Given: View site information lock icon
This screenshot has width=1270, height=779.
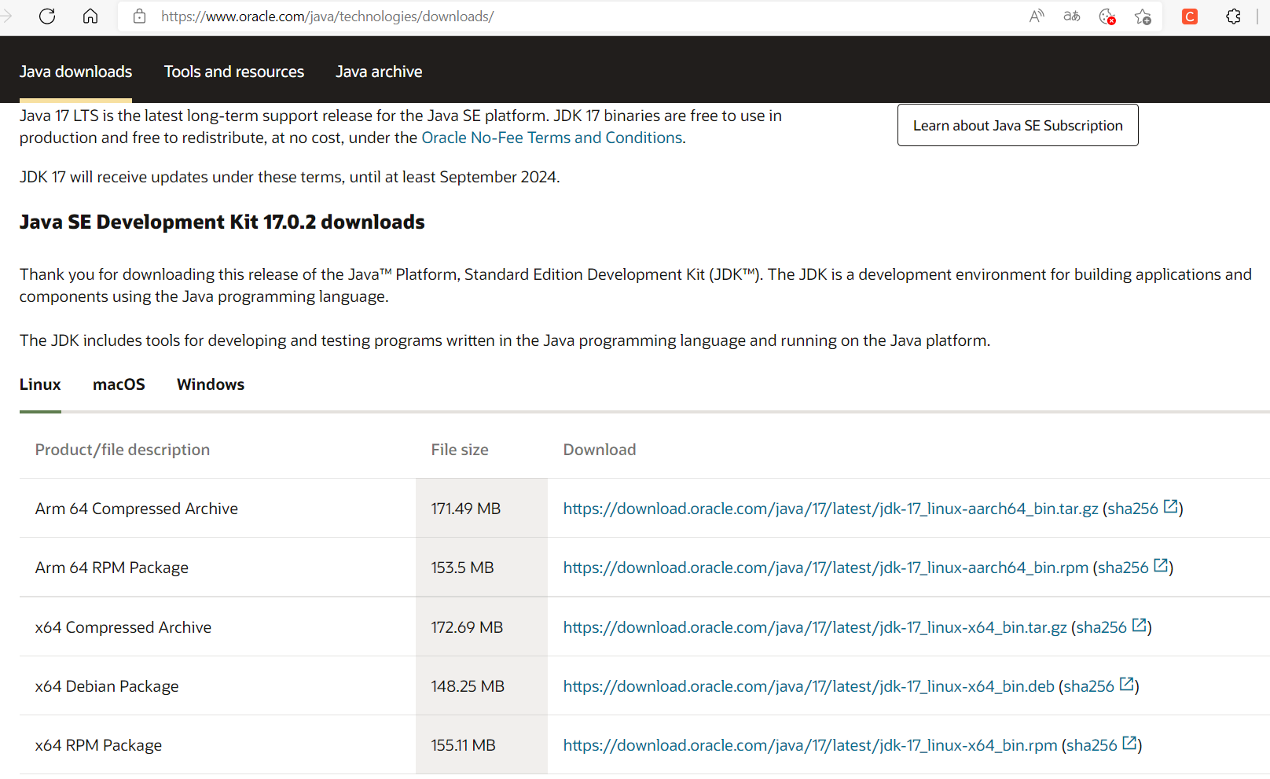Looking at the screenshot, I should [139, 17].
